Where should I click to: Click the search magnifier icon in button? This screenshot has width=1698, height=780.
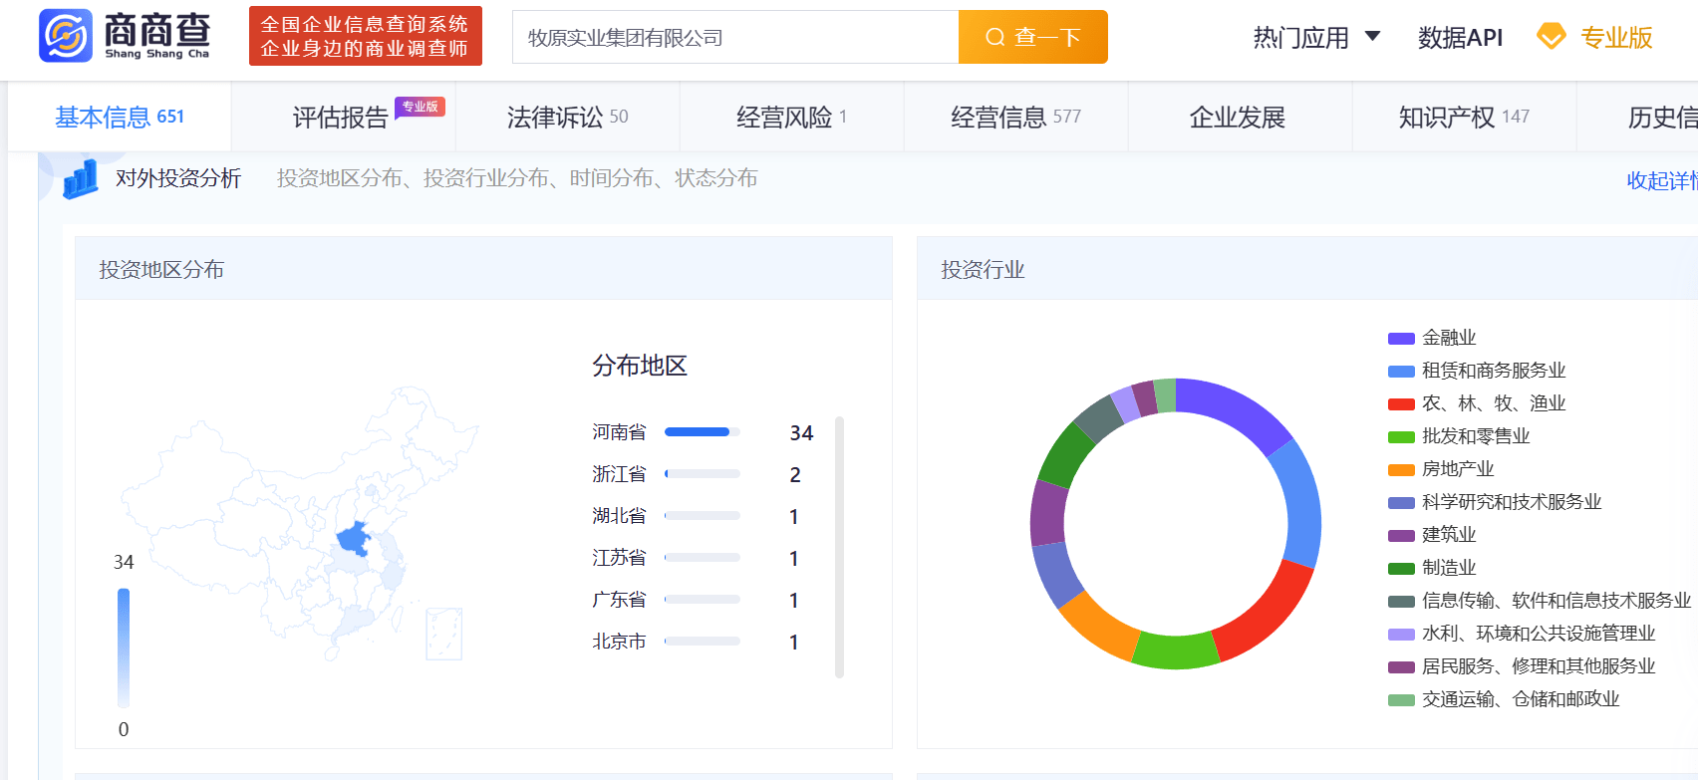994,38
